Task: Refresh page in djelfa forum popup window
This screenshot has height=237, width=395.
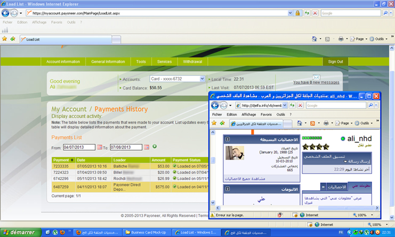Action: (292, 105)
